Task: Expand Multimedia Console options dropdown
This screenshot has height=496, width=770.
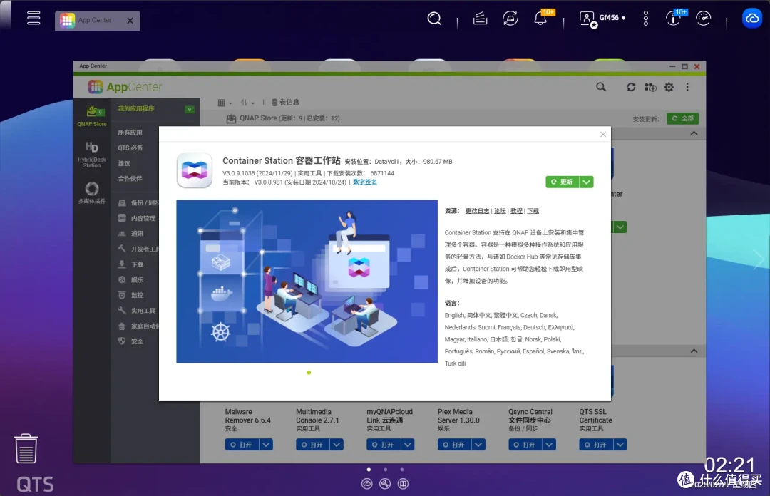Action: point(337,445)
